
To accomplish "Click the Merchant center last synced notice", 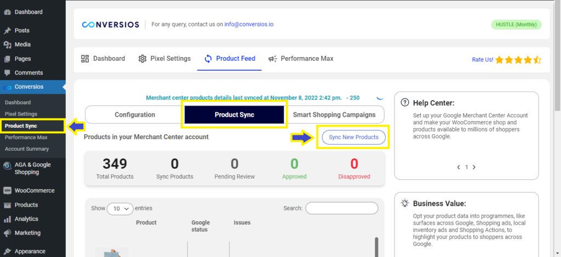I will point(253,98).
